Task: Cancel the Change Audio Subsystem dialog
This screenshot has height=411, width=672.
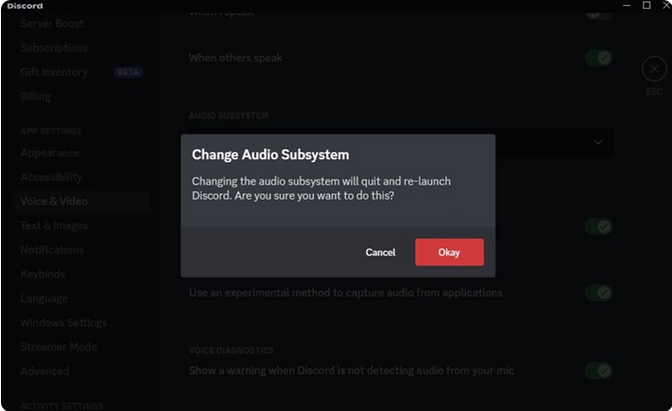Action: pos(380,252)
